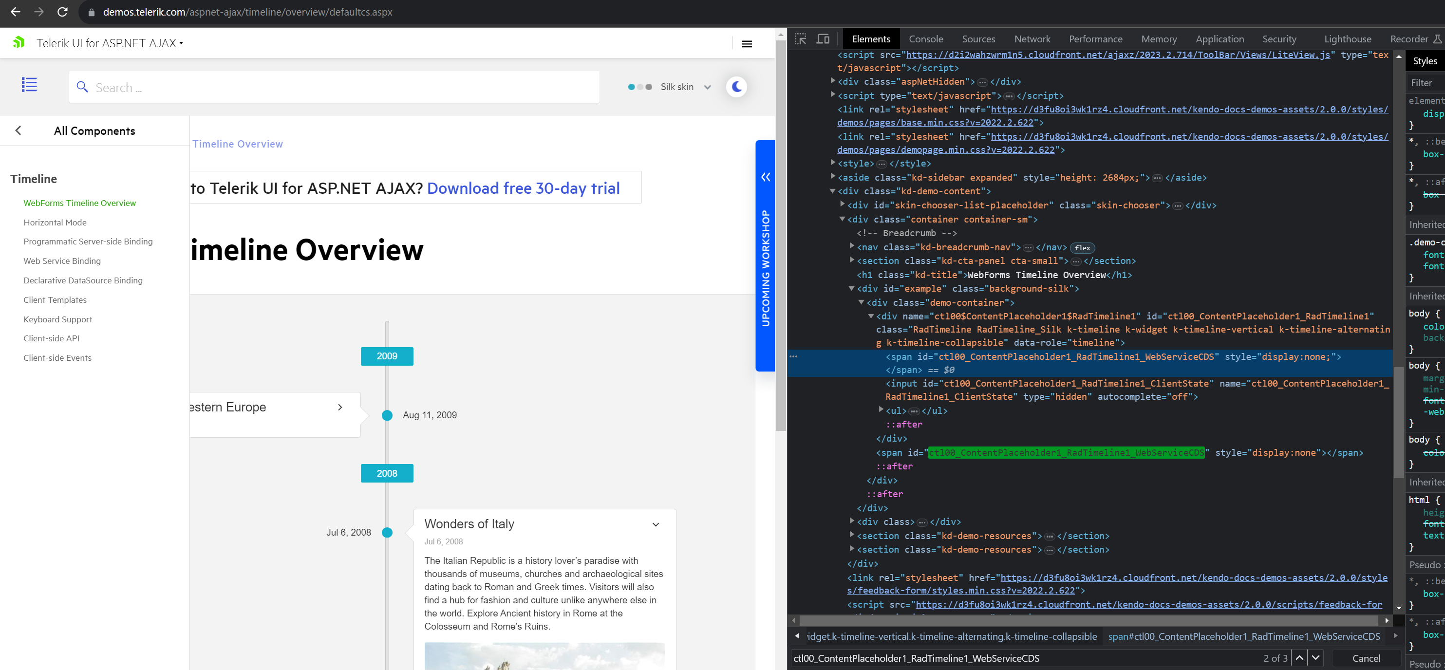Click the 2009 year flag on the timeline
Viewport: 1445px width, 670px height.
387,356
